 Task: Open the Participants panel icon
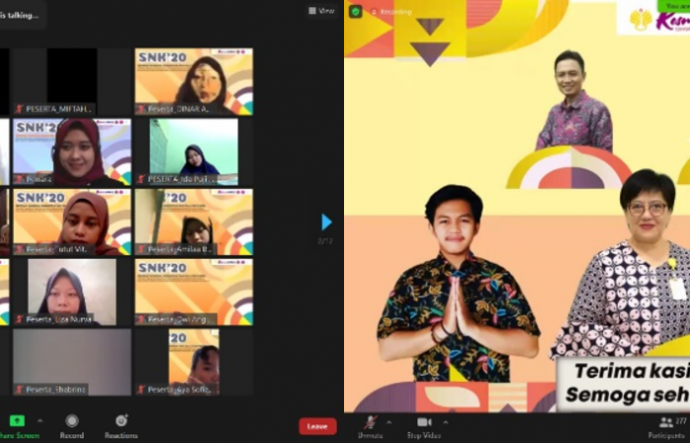pyautogui.click(x=666, y=421)
